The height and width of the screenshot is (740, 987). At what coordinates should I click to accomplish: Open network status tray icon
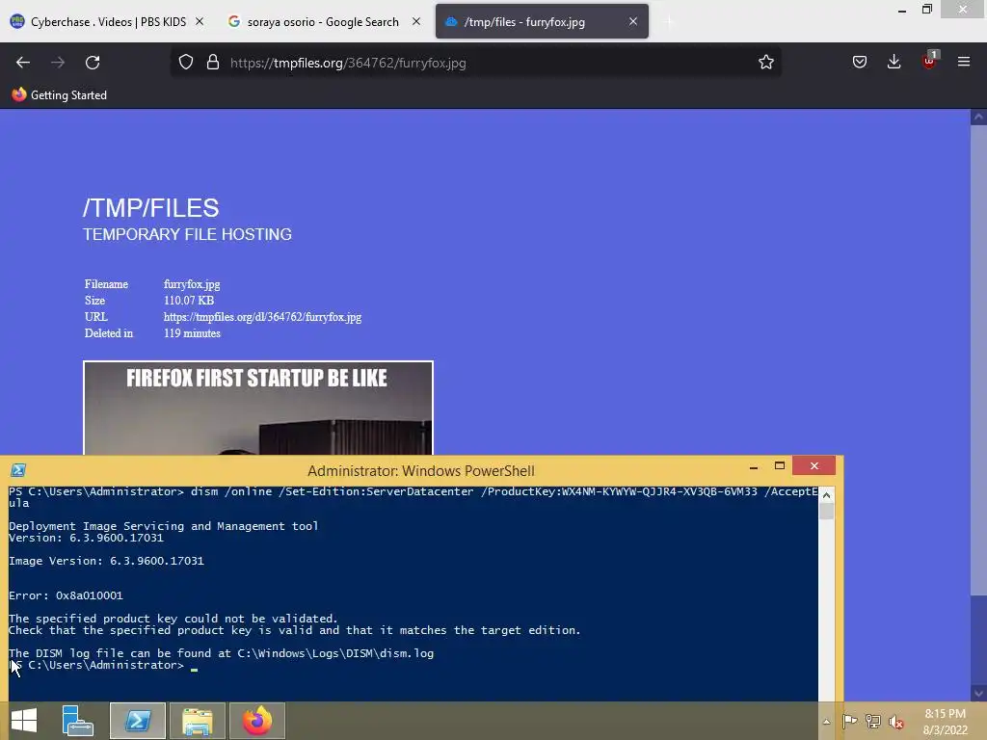[873, 721]
